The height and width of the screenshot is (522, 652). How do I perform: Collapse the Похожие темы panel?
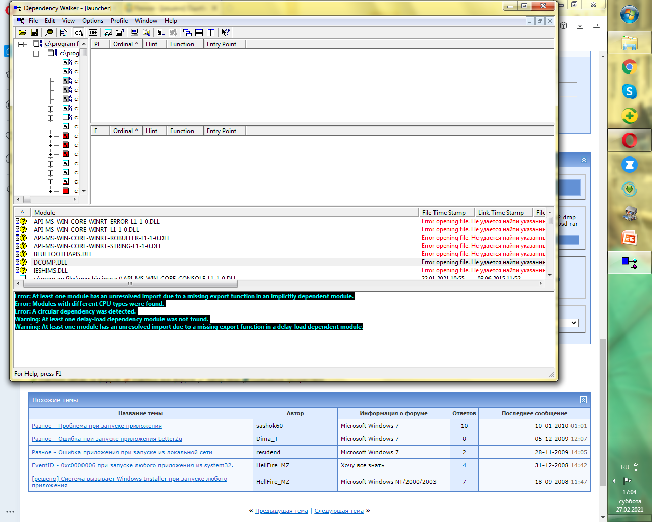[583, 400]
